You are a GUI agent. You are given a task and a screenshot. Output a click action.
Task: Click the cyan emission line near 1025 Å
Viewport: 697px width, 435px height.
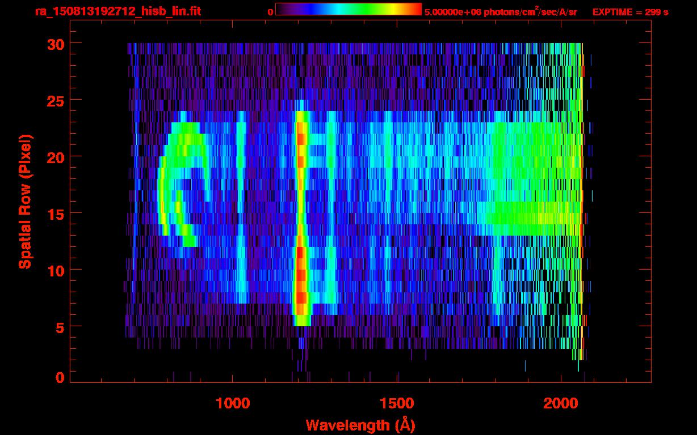pyautogui.click(x=242, y=207)
